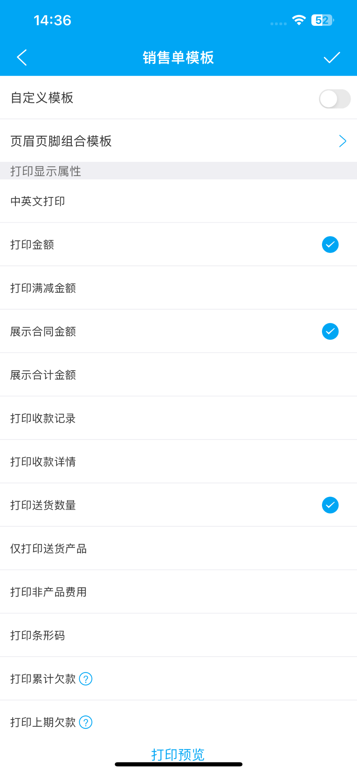Open help icon beside 打印上期欠款
Image resolution: width=357 pixels, height=773 pixels.
[86, 722]
